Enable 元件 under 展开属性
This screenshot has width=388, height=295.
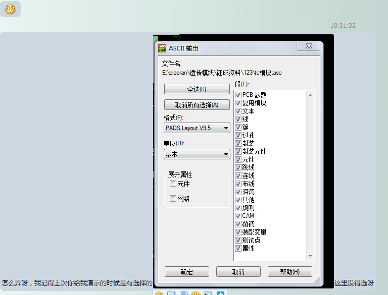click(x=173, y=184)
